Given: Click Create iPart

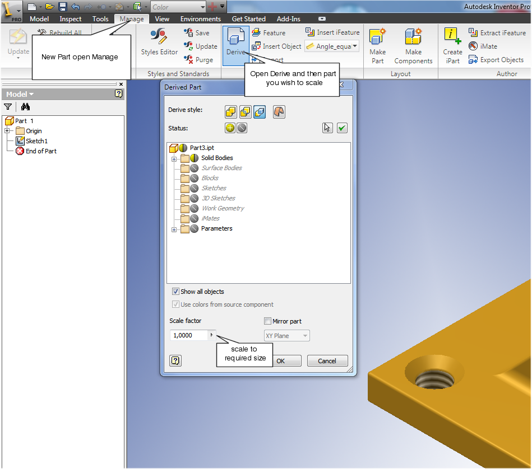Looking at the screenshot, I should 452,46.
